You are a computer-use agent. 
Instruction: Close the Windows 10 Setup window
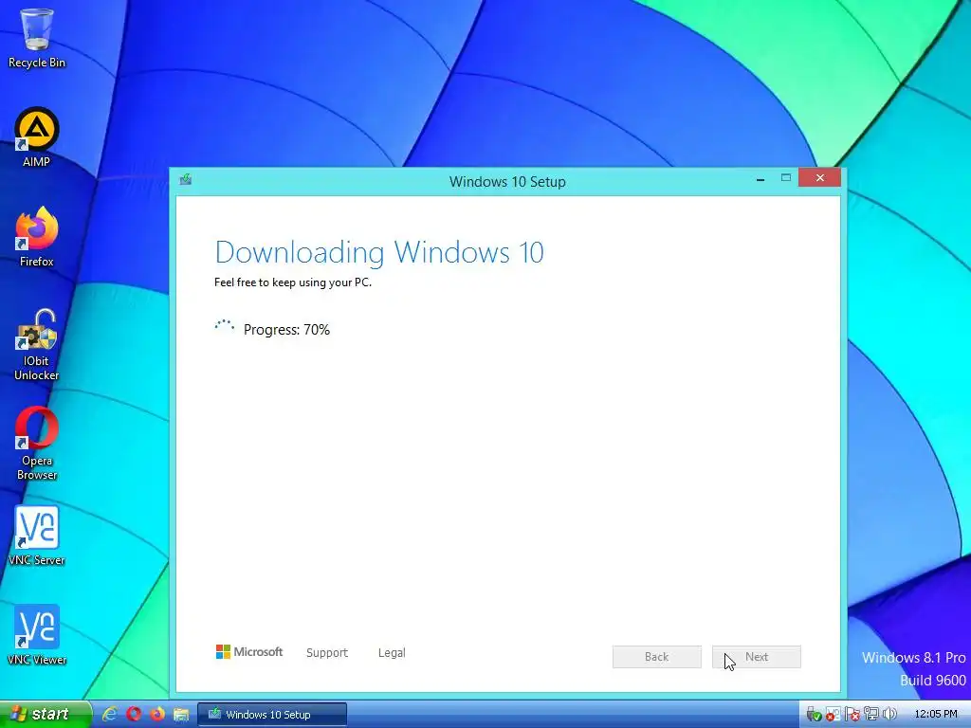coord(819,177)
